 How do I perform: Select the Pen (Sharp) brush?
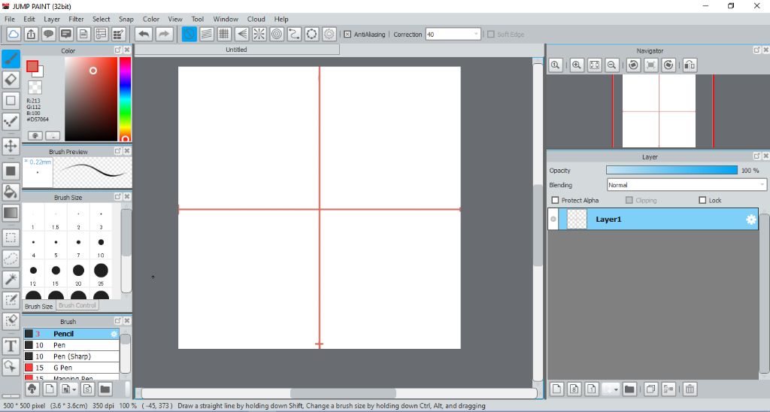71,356
